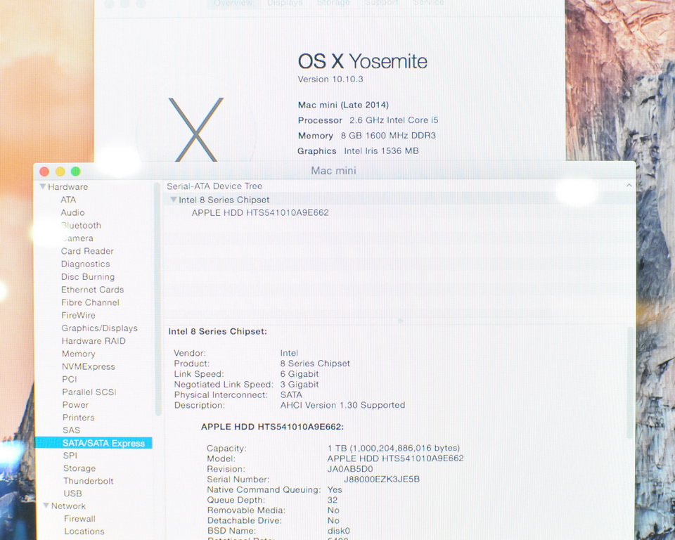Viewport: 675px width, 540px height.
Task: Select APPLE HDD HTS541010A9E662 in device tree
Action: click(x=260, y=213)
